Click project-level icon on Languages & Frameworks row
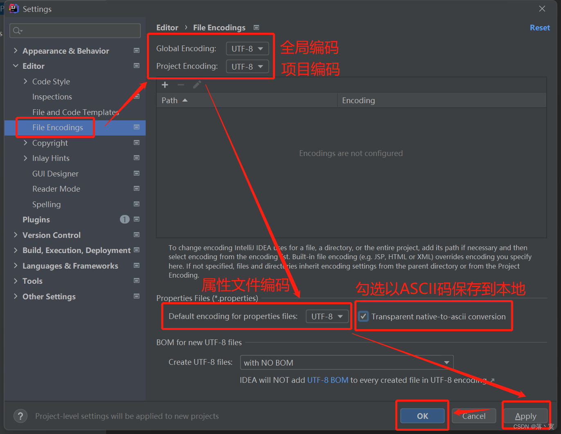This screenshot has height=434, width=561. point(137,266)
